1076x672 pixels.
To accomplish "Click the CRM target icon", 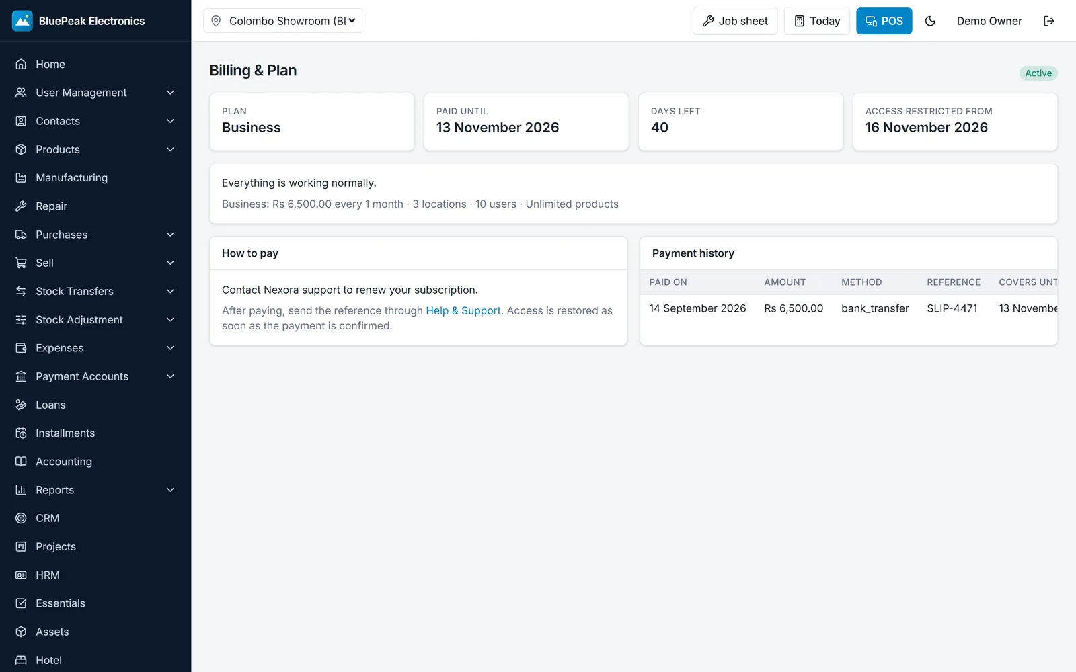I will point(21,518).
